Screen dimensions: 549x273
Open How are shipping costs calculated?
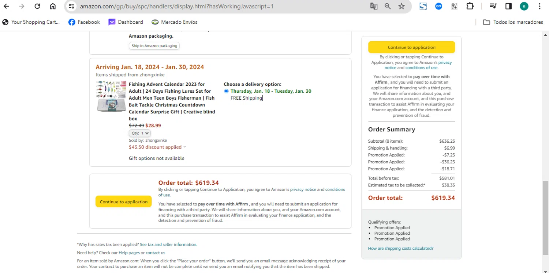click(400, 248)
